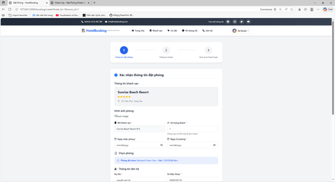Open the GitHub BettaFish bookmark

tap(121, 15)
